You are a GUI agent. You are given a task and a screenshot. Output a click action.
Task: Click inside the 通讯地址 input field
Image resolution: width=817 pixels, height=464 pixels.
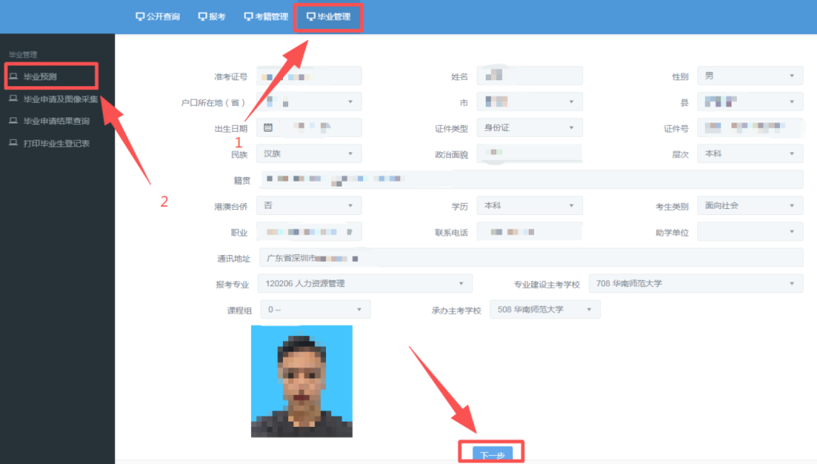[454, 257]
